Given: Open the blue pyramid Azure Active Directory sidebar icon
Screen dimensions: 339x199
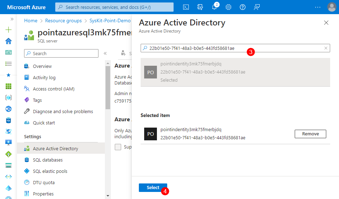Looking at the screenshot, I should (9, 188).
